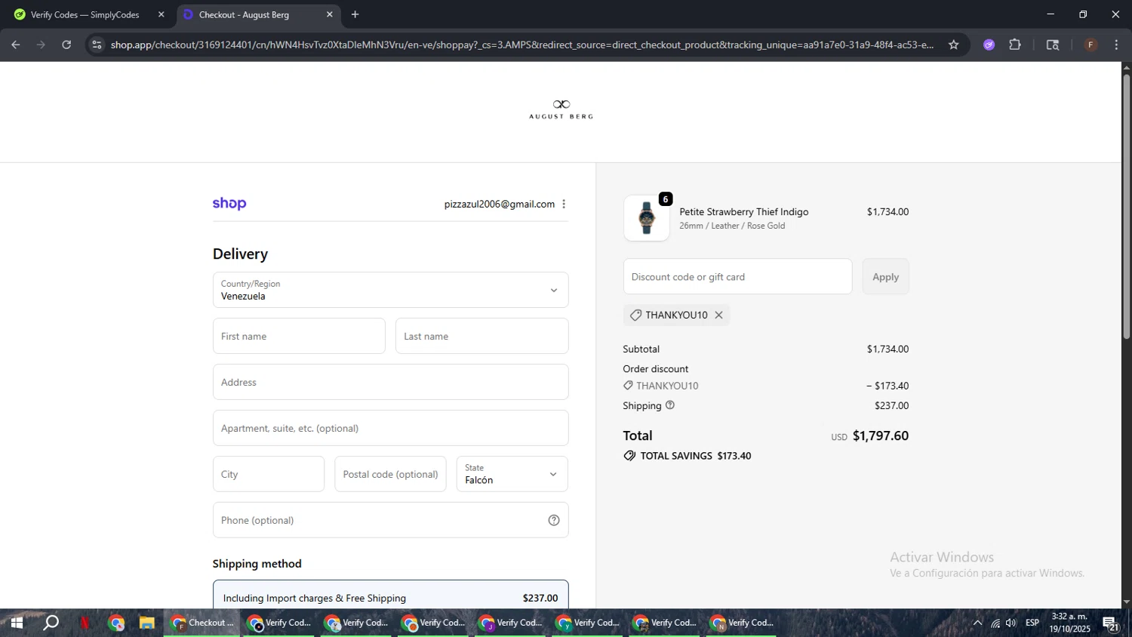Open Windows taskbar search
1132x637 pixels.
(51, 623)
